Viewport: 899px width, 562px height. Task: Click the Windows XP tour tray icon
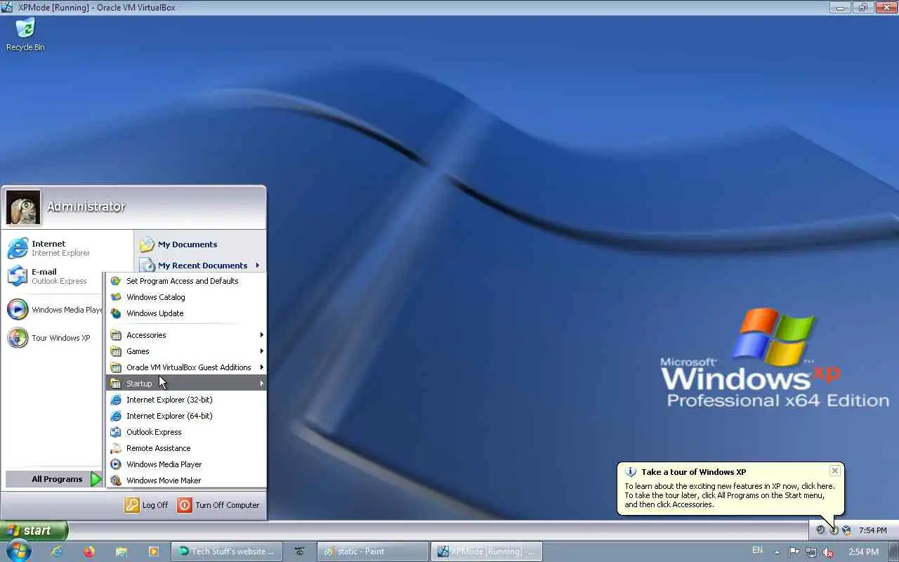(x=834, y=530)
